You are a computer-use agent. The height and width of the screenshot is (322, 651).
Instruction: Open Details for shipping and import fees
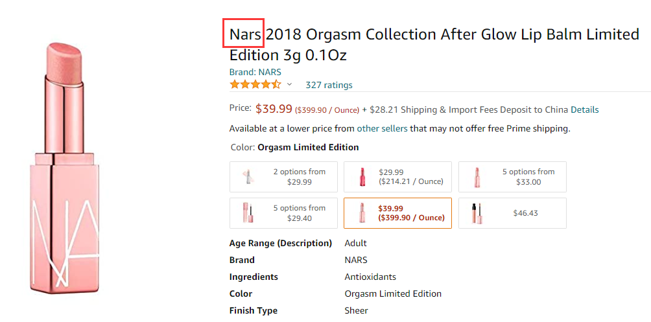click(x=584, y=109)
